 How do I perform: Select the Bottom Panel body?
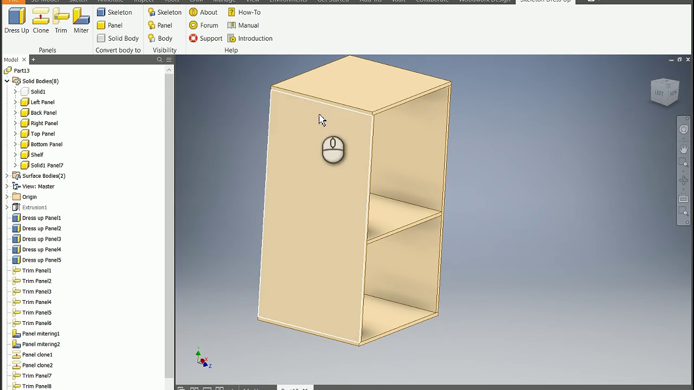point(41,144)
